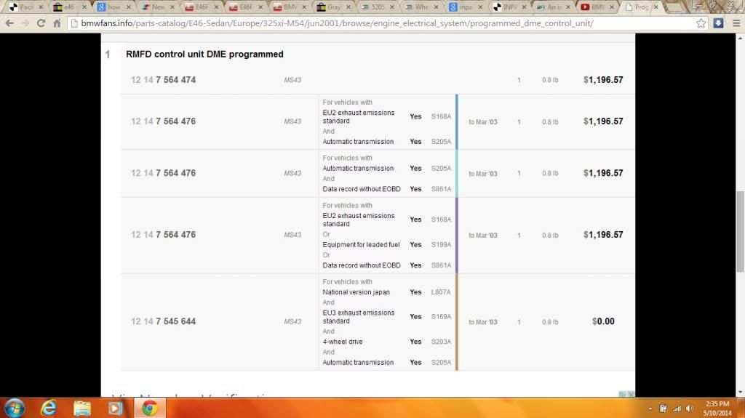Viewport: 745px width, 418px height.
Task: Click option code L807A
Action: coord(441,292)
